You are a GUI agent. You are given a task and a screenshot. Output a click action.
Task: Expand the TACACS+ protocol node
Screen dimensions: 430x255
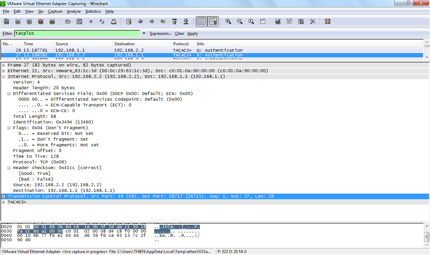[4, 202]
